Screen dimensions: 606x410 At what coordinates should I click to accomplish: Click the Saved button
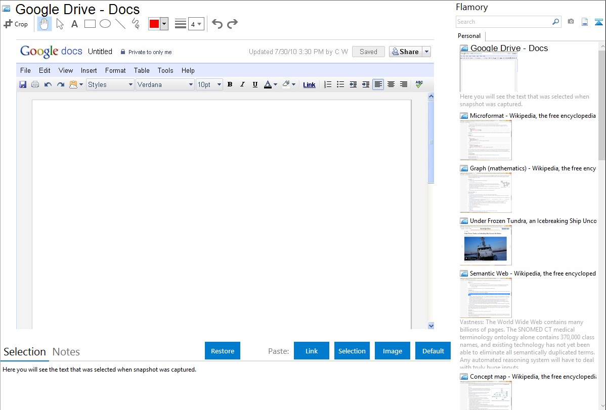368,52
